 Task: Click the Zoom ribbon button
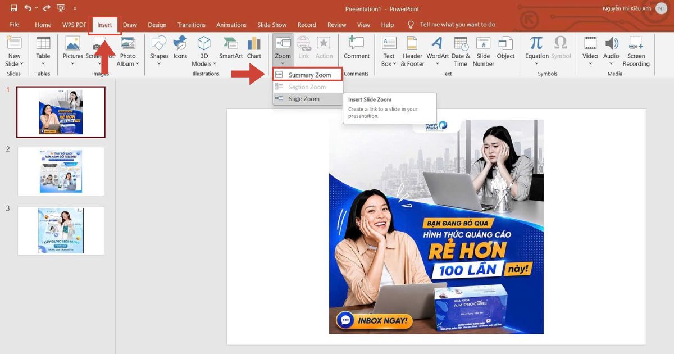283,51
